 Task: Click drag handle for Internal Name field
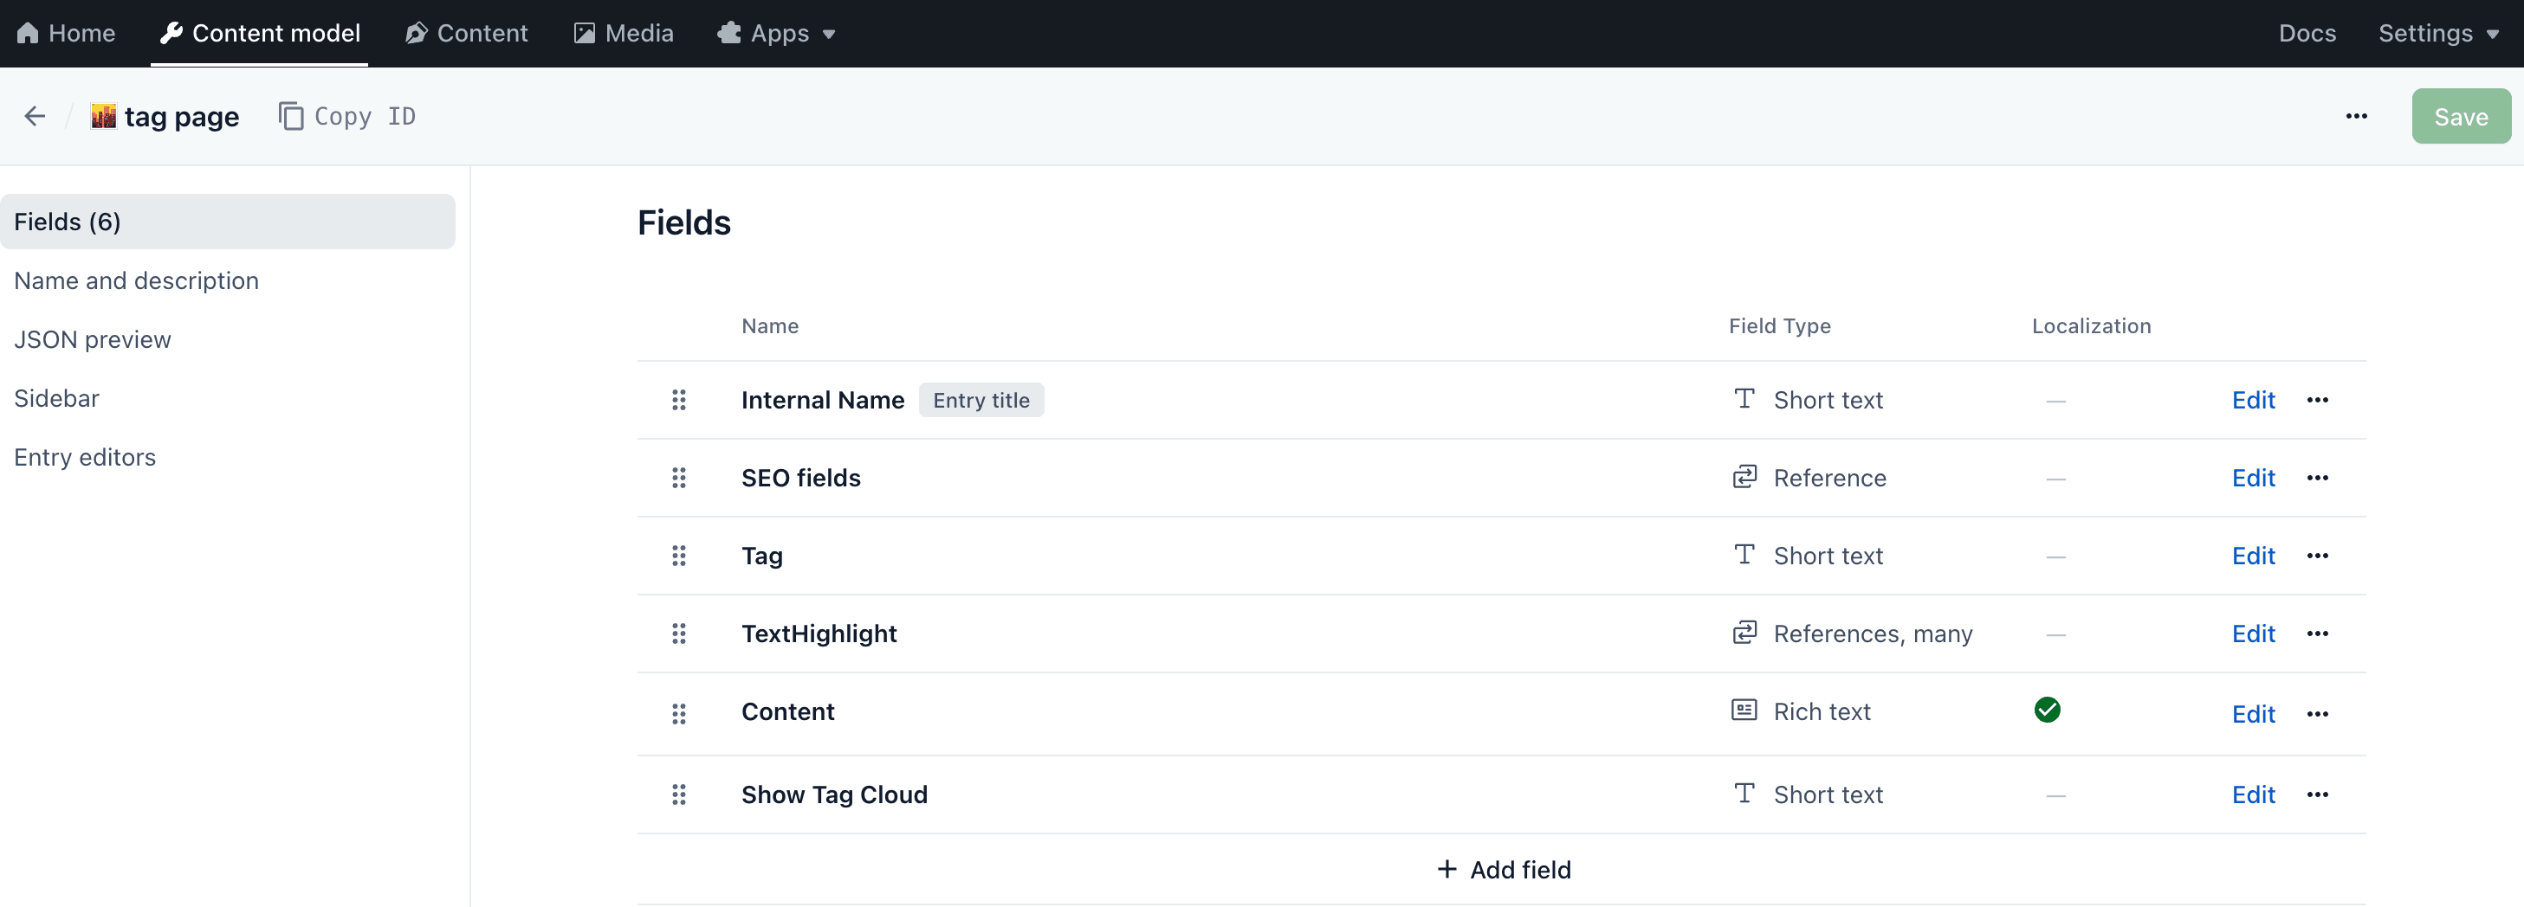click(x=678, y=400)
